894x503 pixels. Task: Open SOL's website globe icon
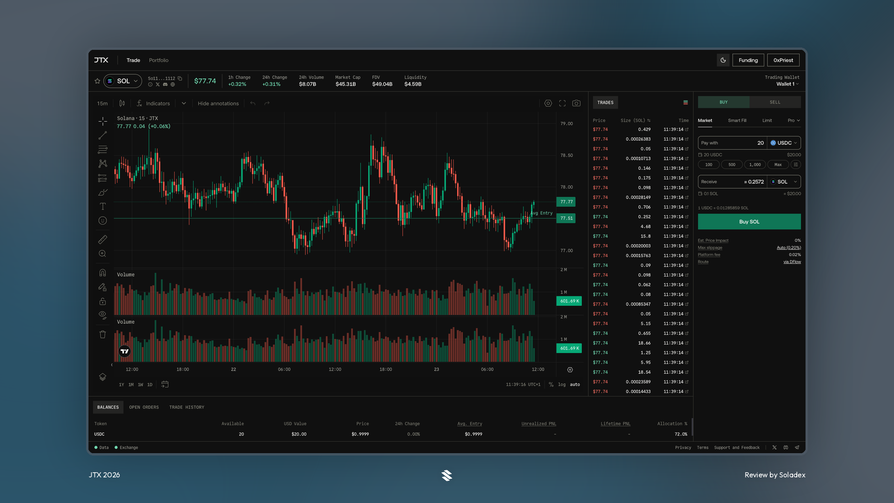(173, 85)
